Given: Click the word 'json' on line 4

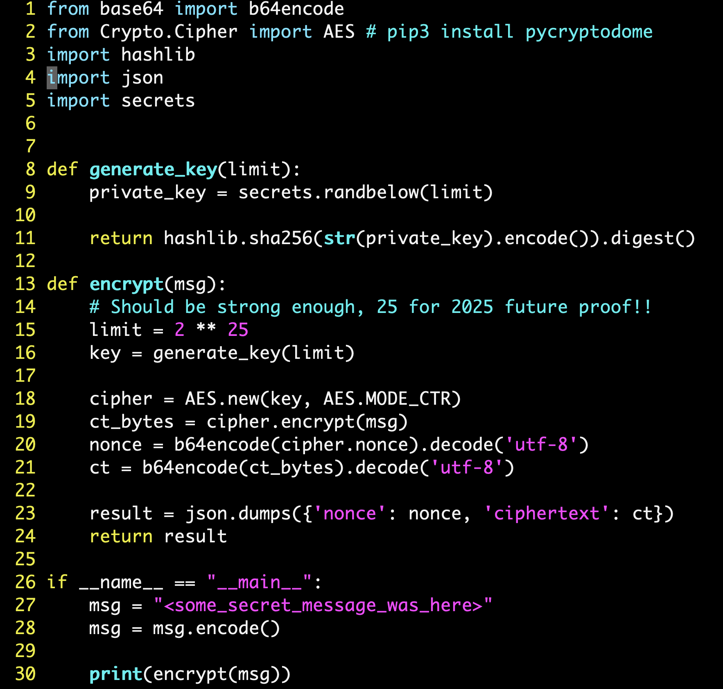Looking at the screenshot, I should tap(142, 78).
